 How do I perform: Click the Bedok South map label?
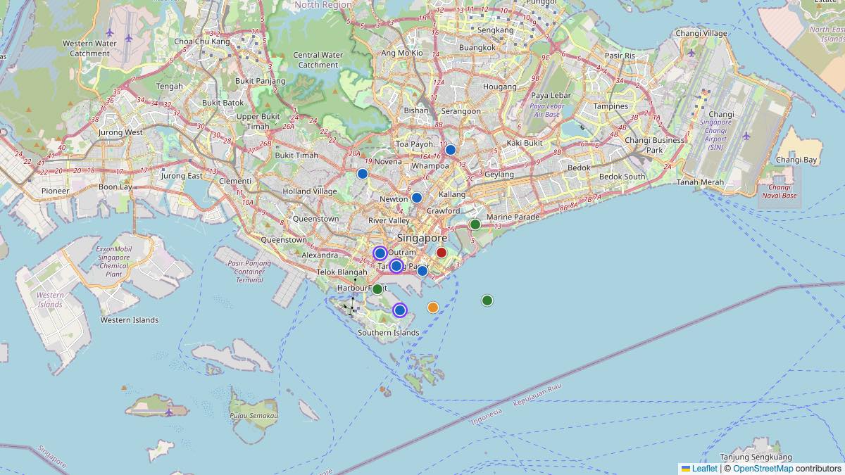622,177
